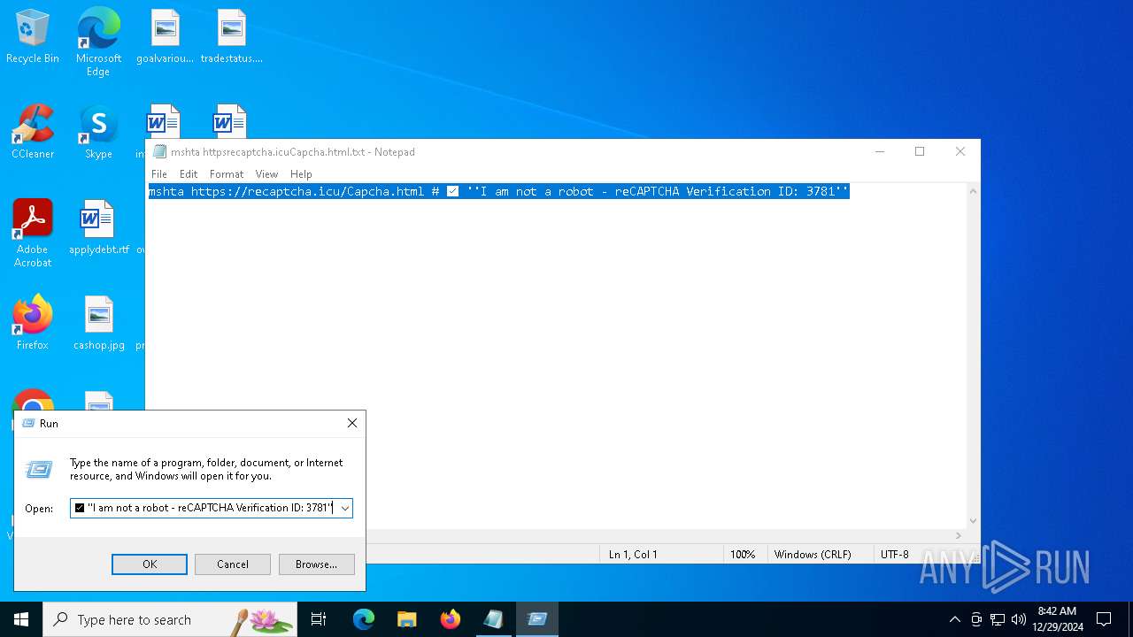
Task: Click the taskbar search box
Action: pos(170,619)
